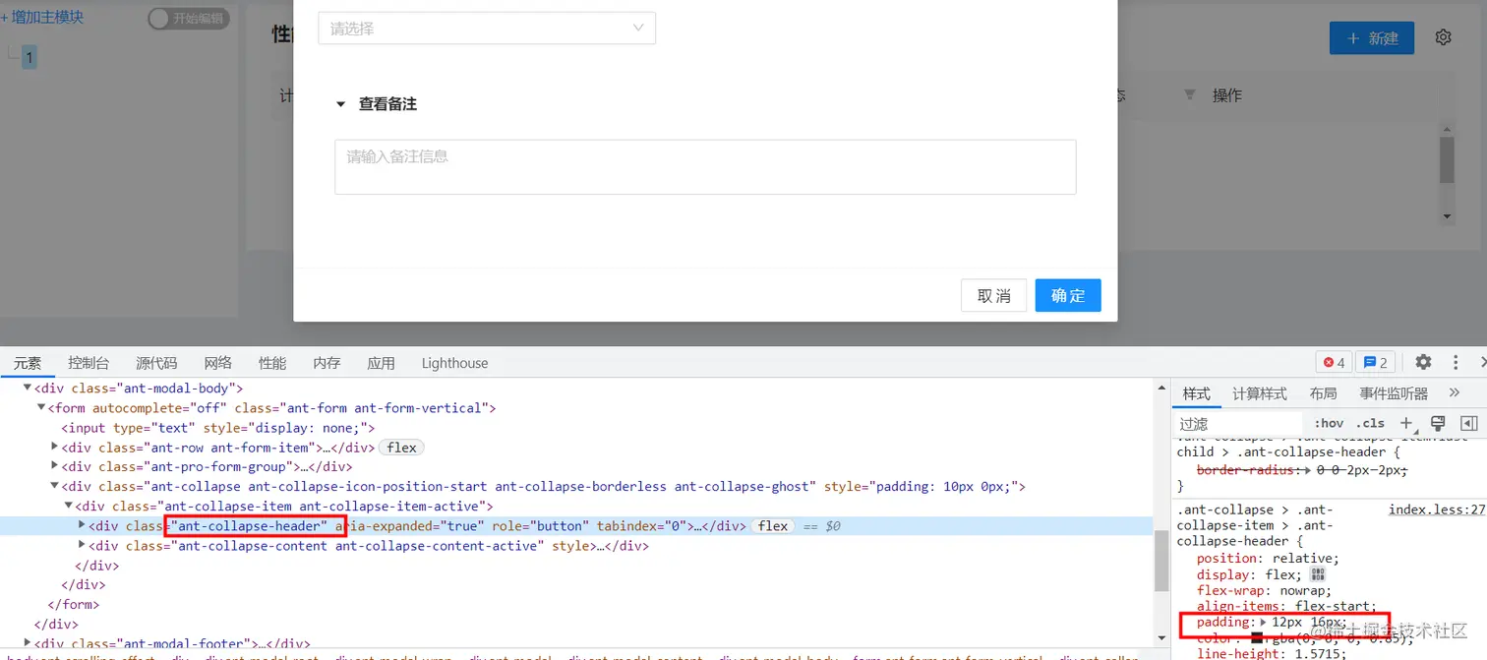The height and width of the screenshot is (660, 1487).
Task: Click the 请输入备注信息 textarea
Action: coord(705,166)
